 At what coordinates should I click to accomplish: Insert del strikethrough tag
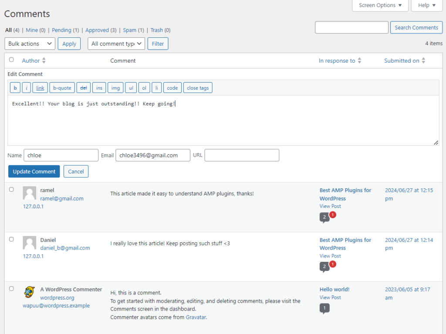[x=84, y=88]
